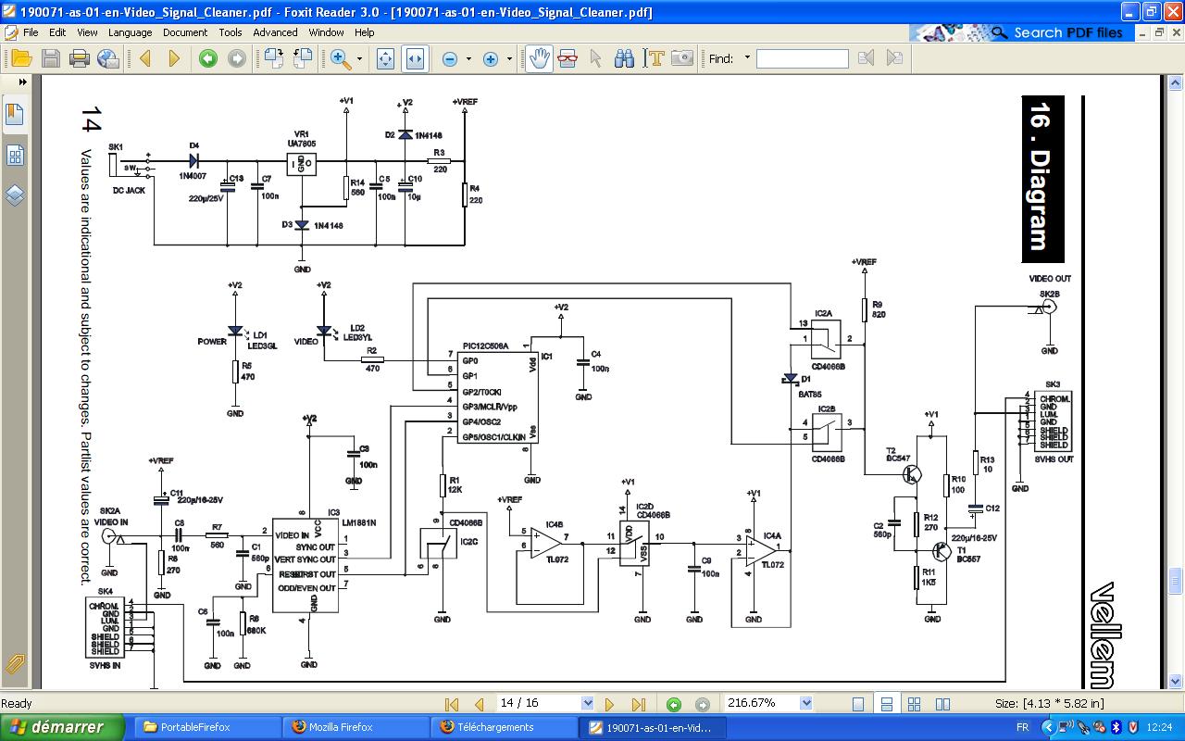
Task: Go to next page in status bar
Action: [x=610, y=704]
